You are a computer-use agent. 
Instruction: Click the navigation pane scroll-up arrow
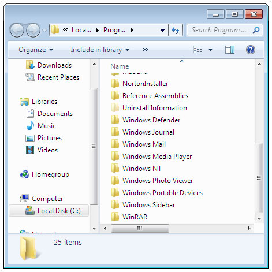[94, 64]
